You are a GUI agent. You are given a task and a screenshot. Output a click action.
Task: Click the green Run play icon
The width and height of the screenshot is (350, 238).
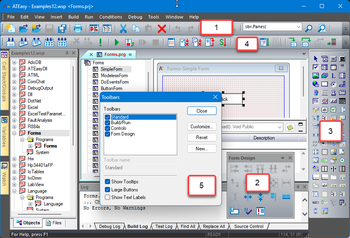pos(117,42)
